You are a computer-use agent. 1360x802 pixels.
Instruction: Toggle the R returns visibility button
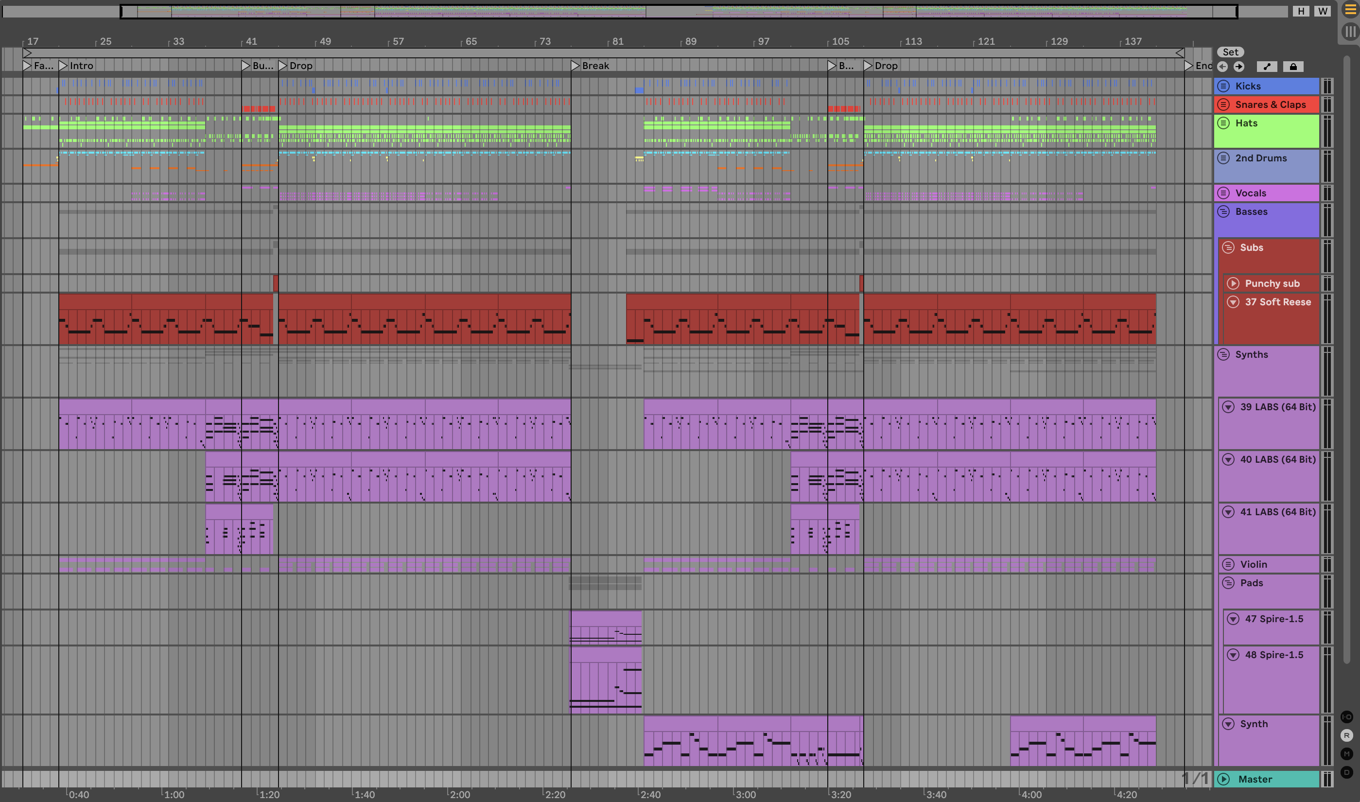1346,735
